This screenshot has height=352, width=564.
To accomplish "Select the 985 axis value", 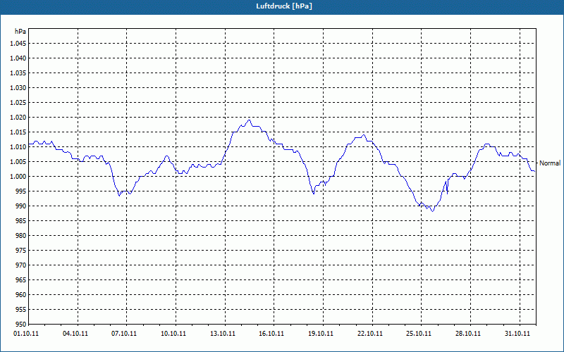I will pyautogui.click(x=21, y=221).
